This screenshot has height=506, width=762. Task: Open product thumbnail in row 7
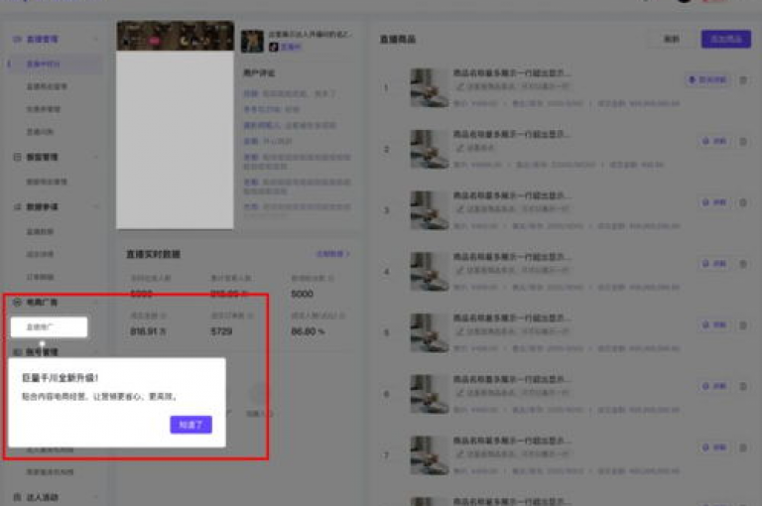[x=430, y=455]
